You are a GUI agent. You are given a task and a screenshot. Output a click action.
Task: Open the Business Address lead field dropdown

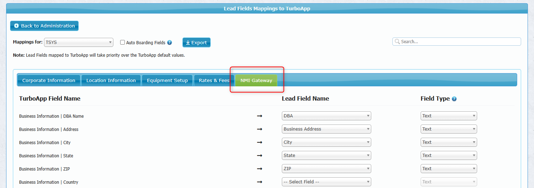click(327, 129)
